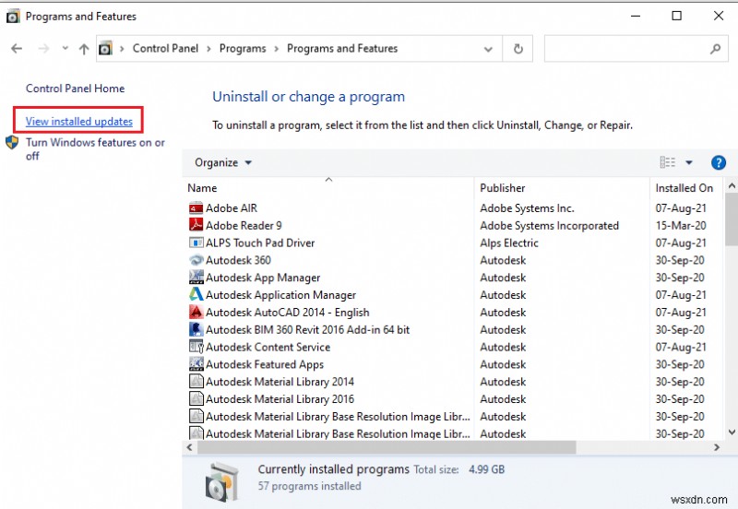Select Autodesk Application Manager name text
Image resolution: width=738 pixels, height=509 pixels.
pyautogui.click(x=281, y=295)
